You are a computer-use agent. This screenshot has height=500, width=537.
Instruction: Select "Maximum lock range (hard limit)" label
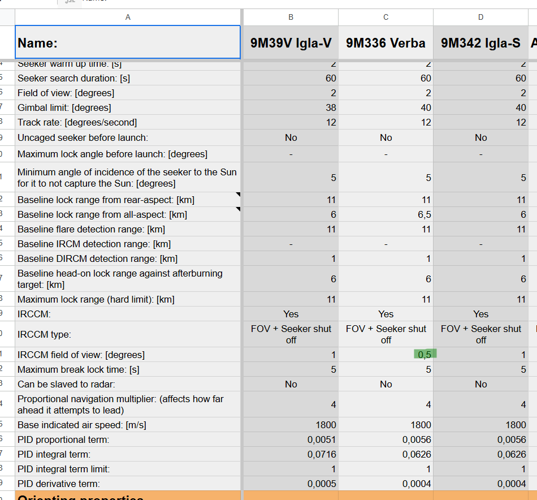(96, 300)
